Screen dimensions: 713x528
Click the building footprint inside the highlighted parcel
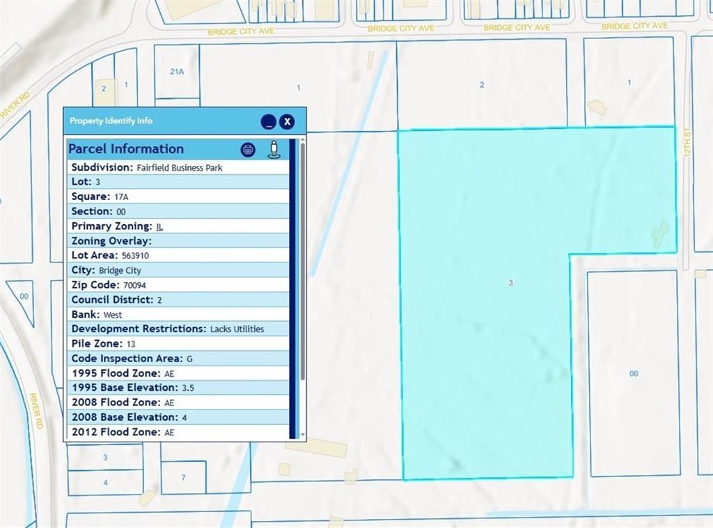(660, 233)
